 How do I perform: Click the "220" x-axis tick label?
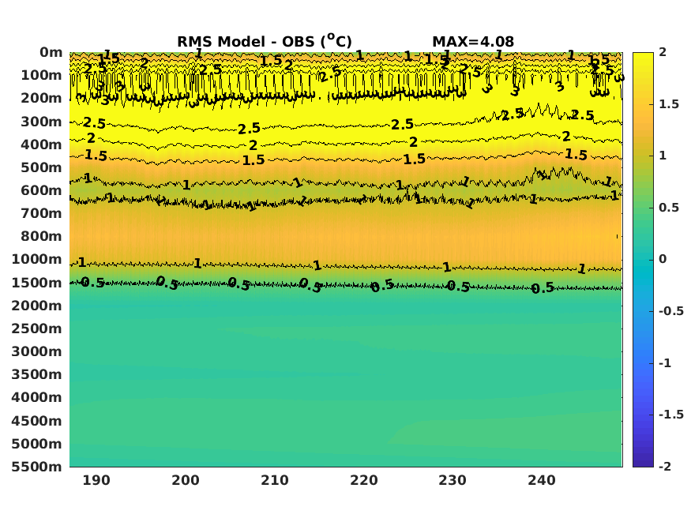click(x=363, y=479)
